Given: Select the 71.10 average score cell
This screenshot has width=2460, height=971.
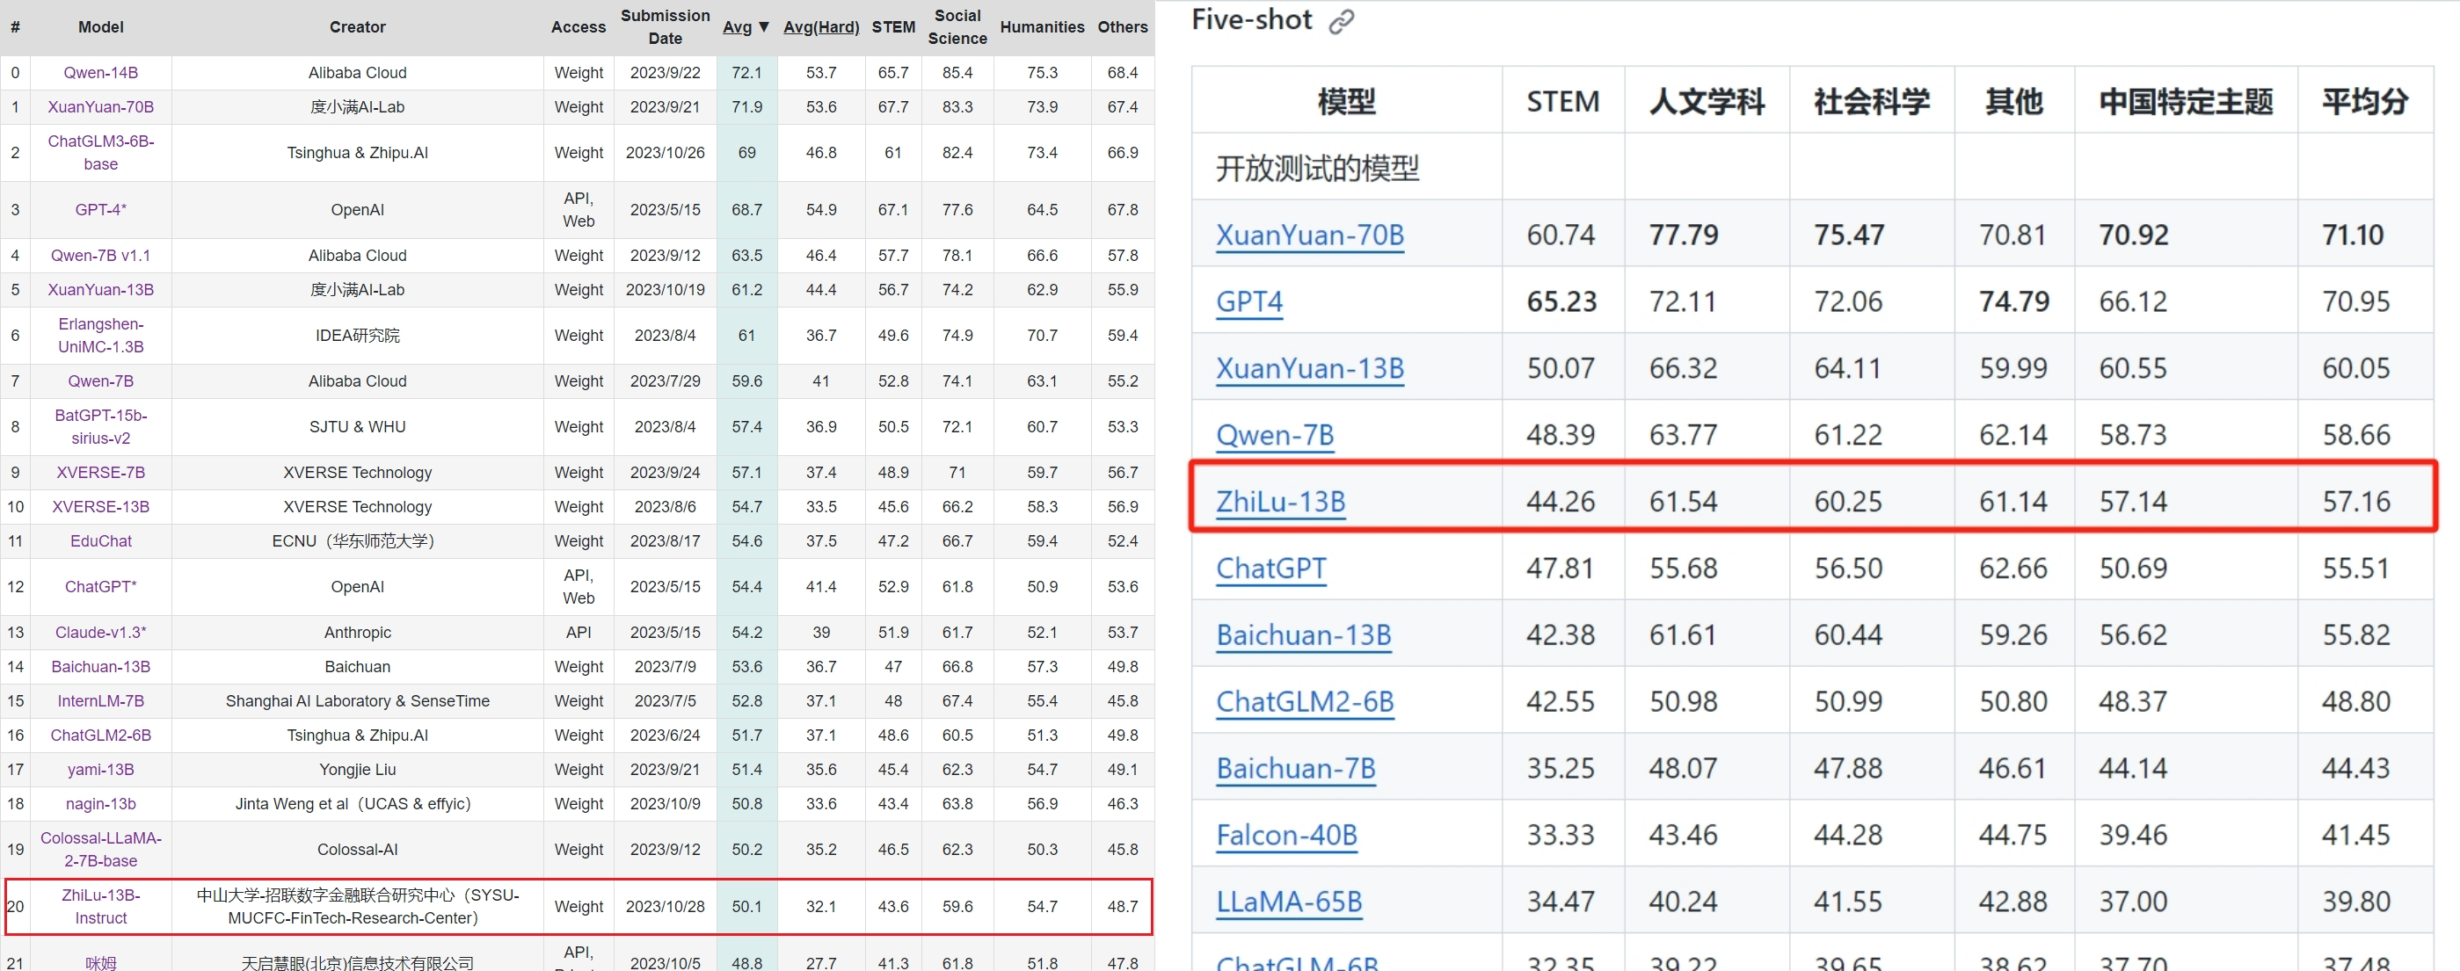Looking at the screenshot, I should tap(2365, 235).
